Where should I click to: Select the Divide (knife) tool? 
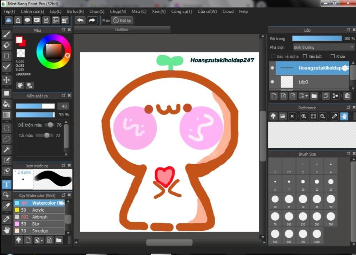[7, 206]
